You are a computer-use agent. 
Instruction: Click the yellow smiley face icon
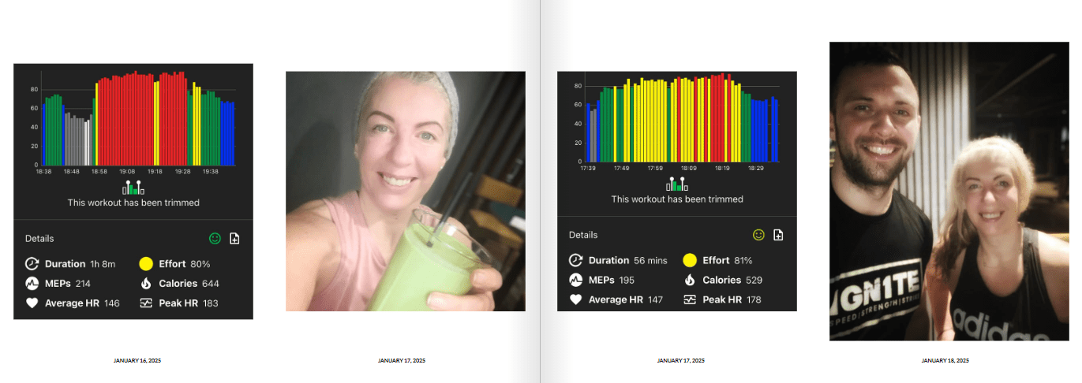(758, 235)
